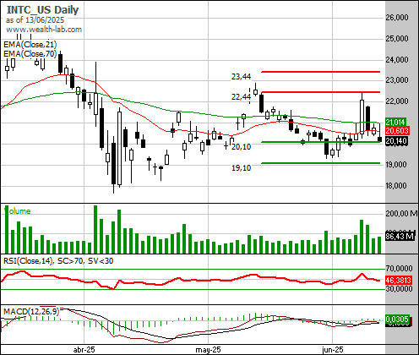Screen dimensions: 419x355
Task: Click the 23,000 price axis label
Action: point(397,80)
